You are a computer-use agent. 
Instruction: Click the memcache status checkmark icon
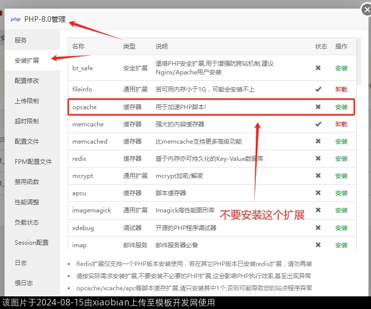(318, 124)
